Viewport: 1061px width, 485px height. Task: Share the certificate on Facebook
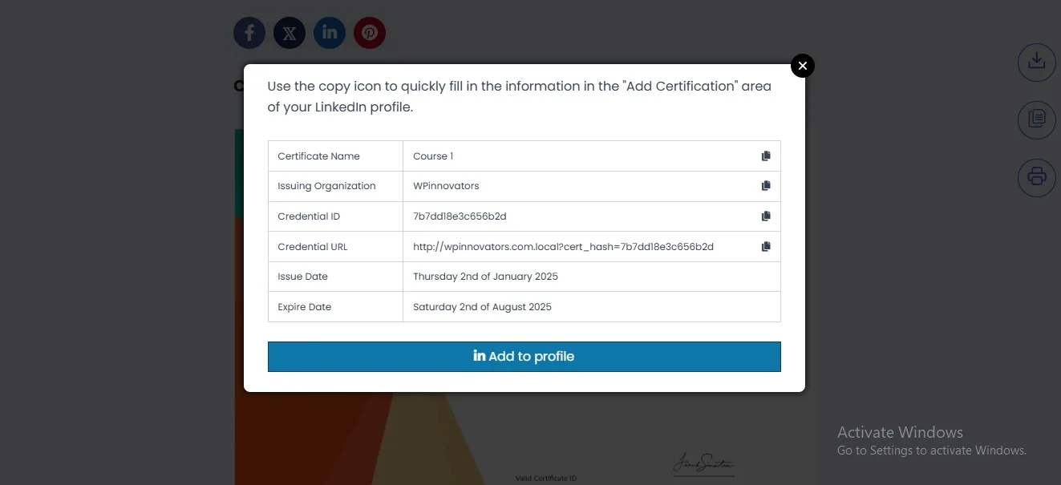[x=249, y=33]
